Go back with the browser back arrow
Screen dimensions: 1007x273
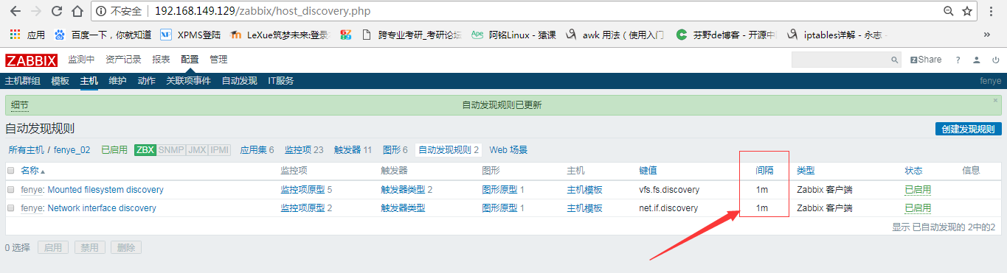(15, 12)
